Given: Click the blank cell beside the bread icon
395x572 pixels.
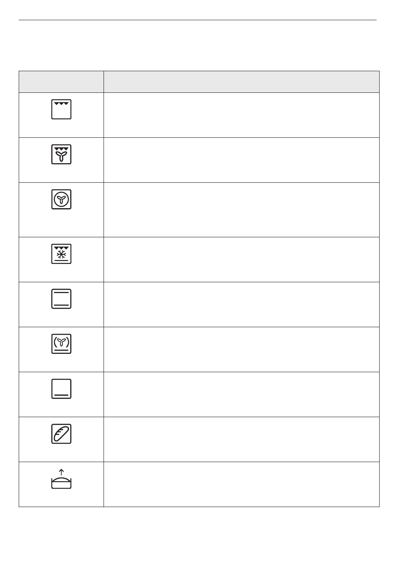Looking at the screenshot, I should pyautogui.click(x=242, y=440).
